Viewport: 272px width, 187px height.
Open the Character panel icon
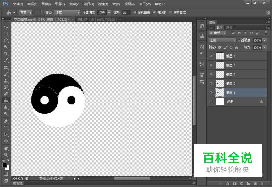tap(202, 47)
